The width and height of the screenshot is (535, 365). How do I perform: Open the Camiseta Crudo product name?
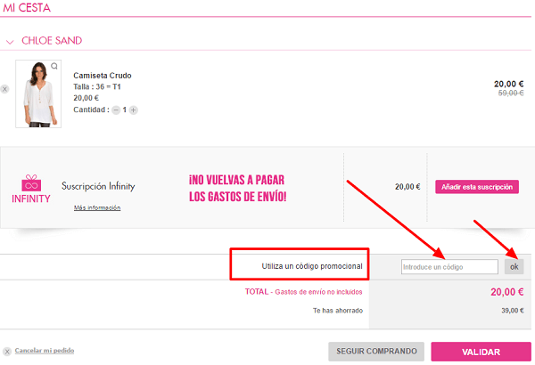(102, 76)
